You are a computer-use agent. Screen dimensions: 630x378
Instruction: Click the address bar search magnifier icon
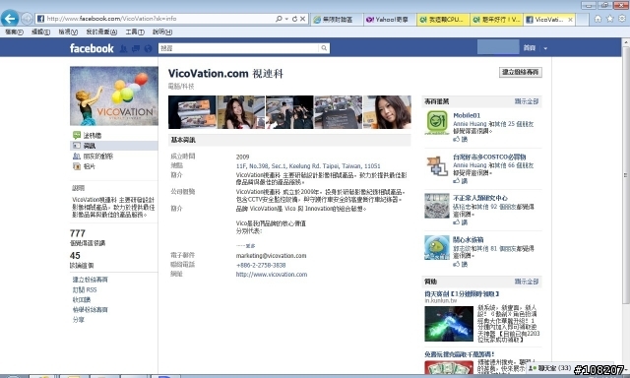[x=279, y=19]
